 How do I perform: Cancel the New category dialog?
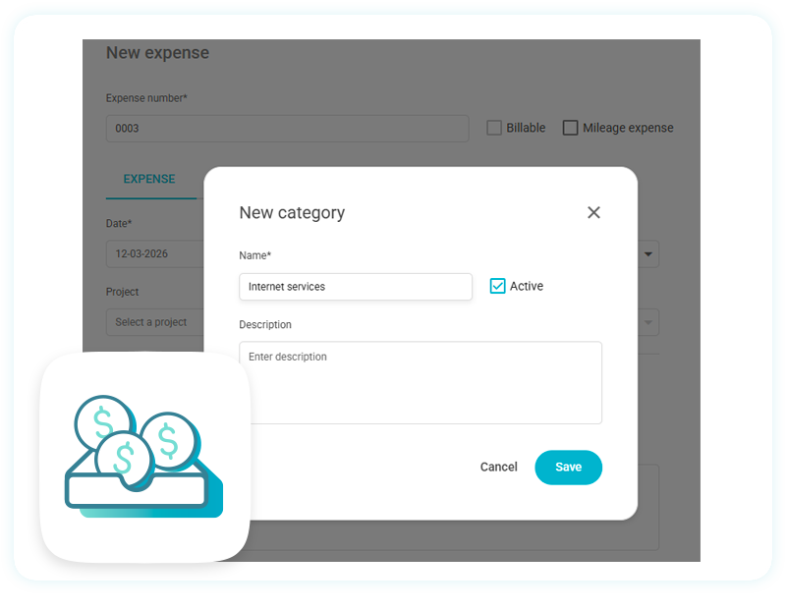498,467
